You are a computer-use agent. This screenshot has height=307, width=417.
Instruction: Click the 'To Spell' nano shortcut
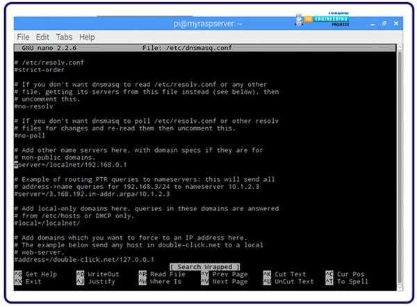click(347, 281)
